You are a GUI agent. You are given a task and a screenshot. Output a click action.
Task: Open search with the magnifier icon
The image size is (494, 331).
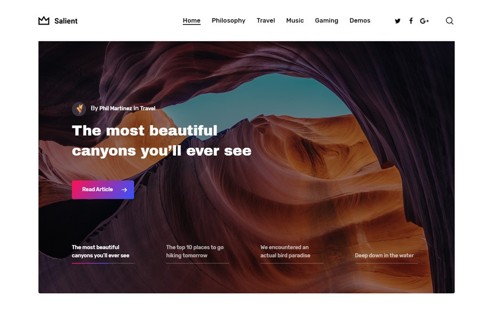pos(450,21)
